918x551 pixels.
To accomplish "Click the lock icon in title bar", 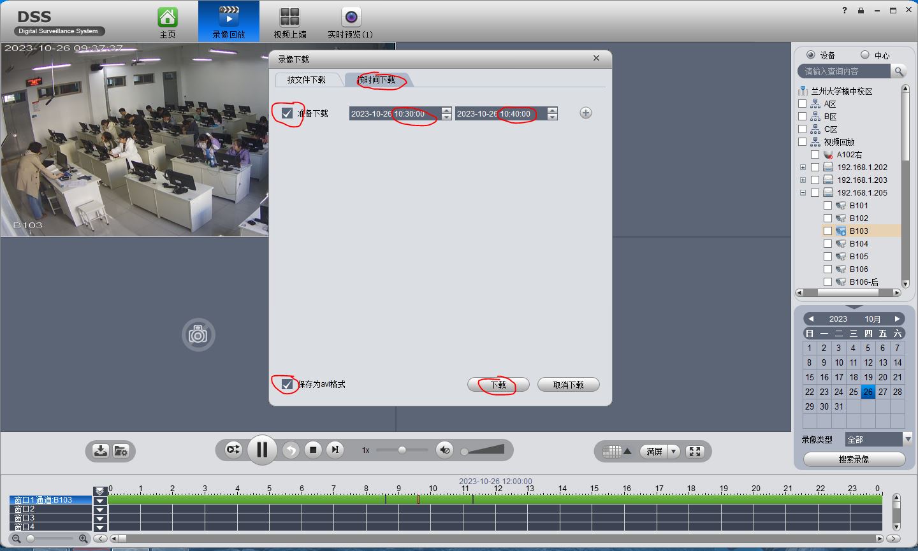I will pos(861,10).
